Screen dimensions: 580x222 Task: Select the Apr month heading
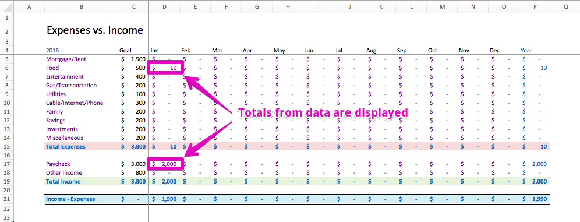[x=247, y=50]
